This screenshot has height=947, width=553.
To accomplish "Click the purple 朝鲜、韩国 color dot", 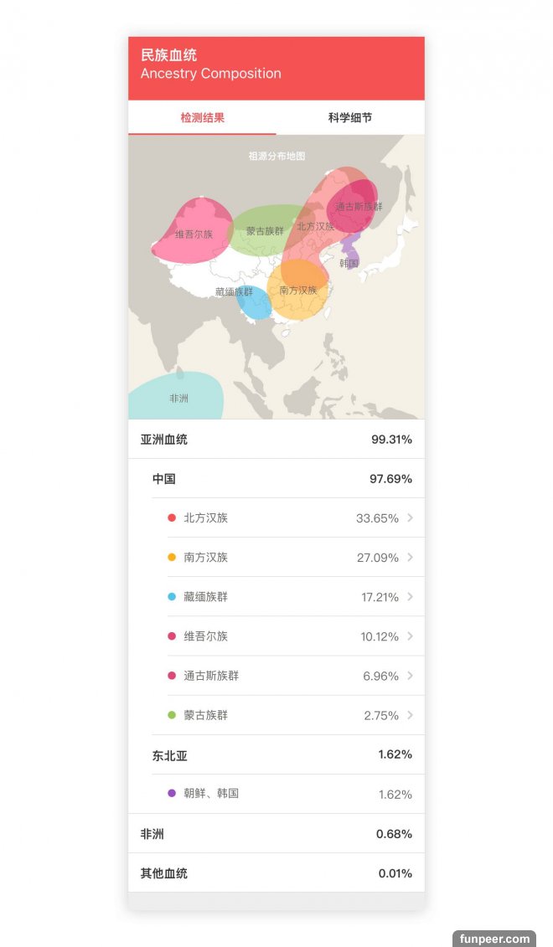I will click(172, 793).
